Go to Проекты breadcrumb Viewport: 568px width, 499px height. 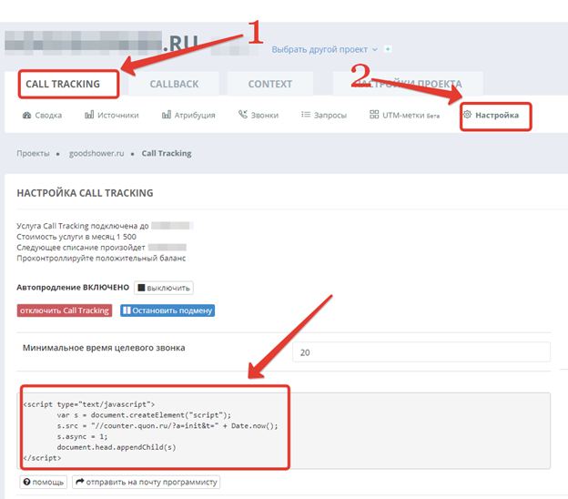pyautogui.click(x=33, y=153)
